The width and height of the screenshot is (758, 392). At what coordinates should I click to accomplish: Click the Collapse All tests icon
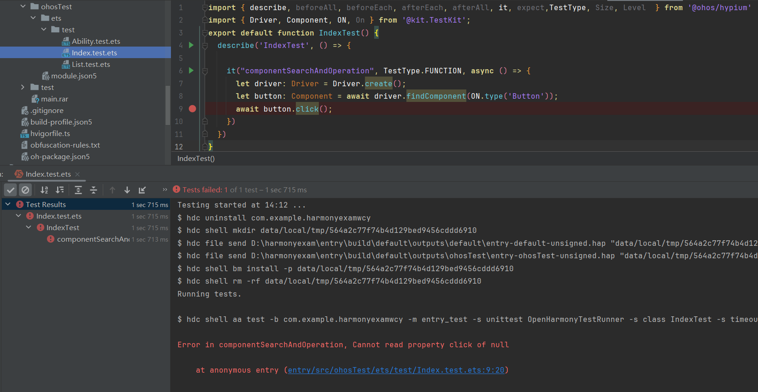[94, 190]
